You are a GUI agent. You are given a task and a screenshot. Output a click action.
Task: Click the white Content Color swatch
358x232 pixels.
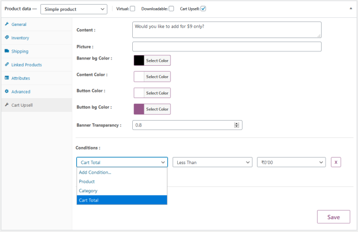pos(139,77)
